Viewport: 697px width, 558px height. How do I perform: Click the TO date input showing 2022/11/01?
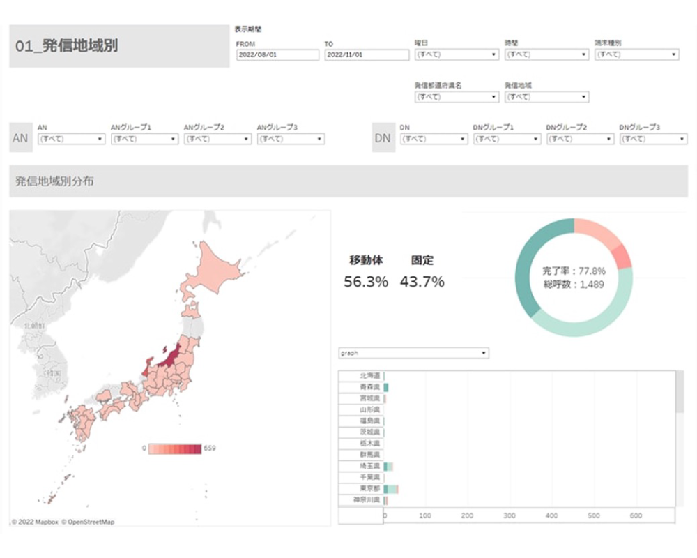click(365, 55)
